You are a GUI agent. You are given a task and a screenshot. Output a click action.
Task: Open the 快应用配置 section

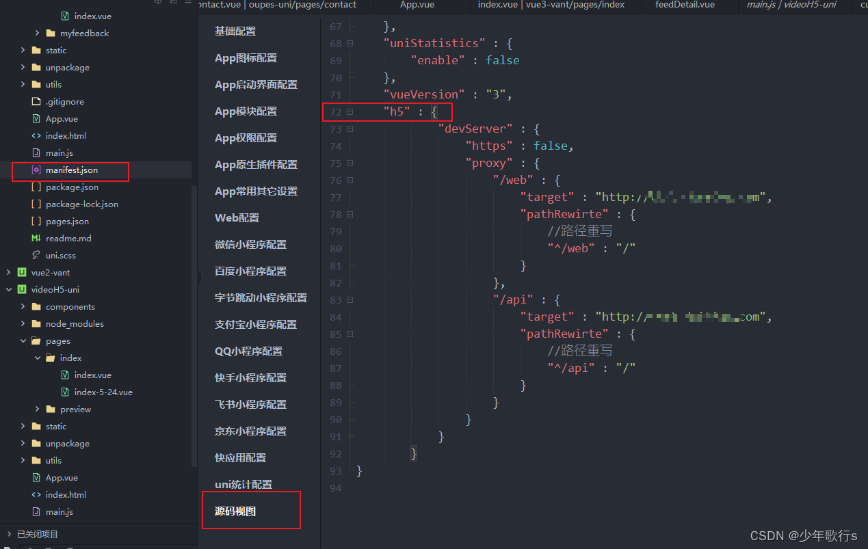pos(240,458)
